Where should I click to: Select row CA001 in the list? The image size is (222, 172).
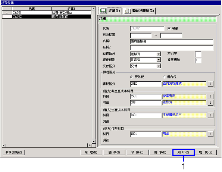[47, 13]
